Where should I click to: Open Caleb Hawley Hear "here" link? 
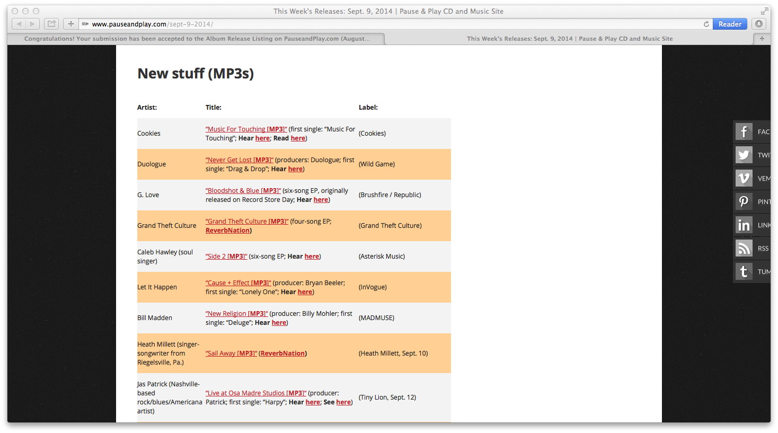tap(312, 257)
